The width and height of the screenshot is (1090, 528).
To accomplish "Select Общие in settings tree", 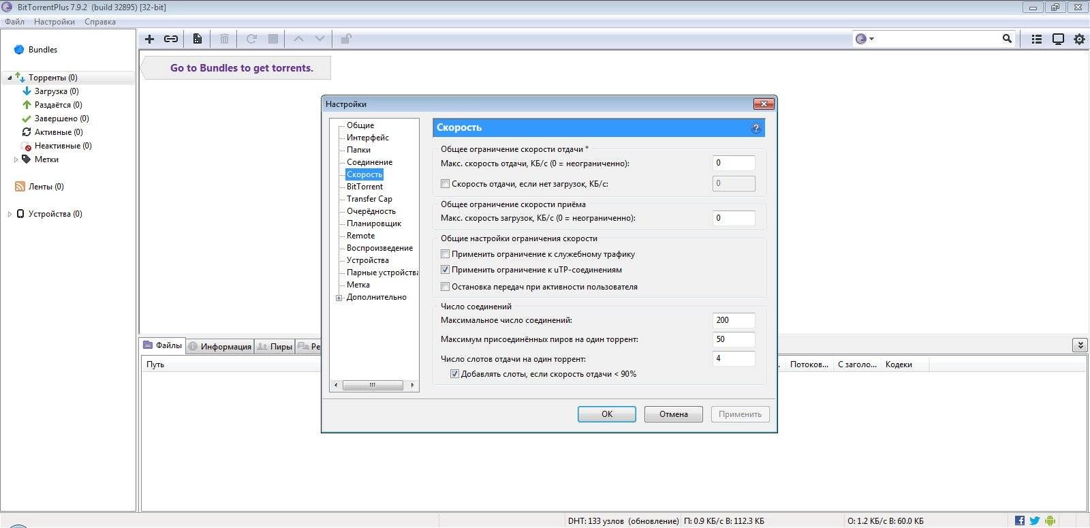I will (360, 125).
